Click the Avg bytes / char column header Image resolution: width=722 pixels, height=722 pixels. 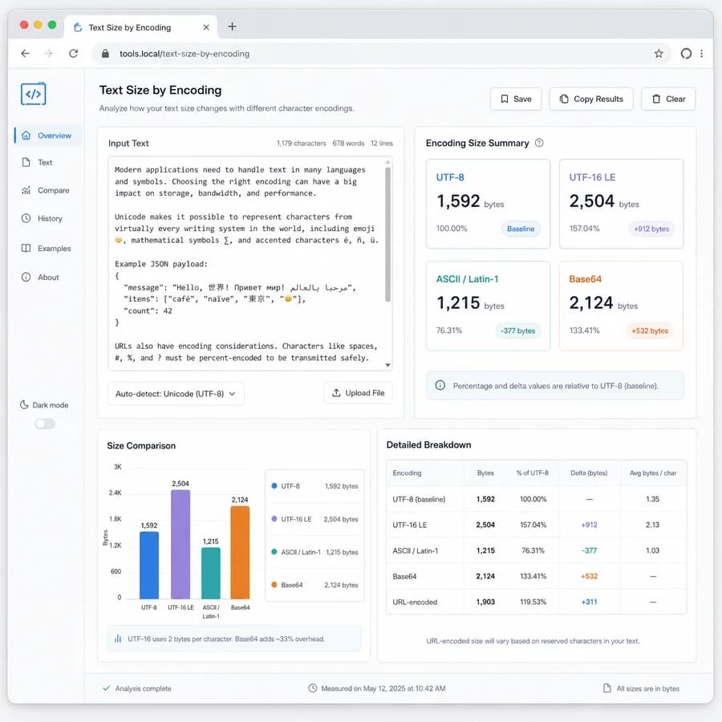tap(653, 473)
